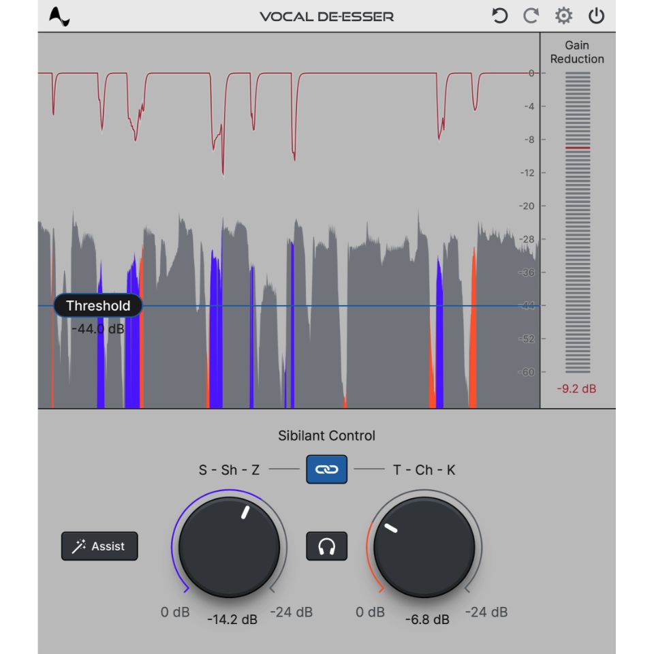Click the Sibilant Control heading
The image size is (654, 654).
326,436
